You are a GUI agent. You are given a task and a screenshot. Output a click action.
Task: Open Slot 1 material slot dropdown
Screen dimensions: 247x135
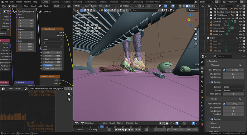59,6
